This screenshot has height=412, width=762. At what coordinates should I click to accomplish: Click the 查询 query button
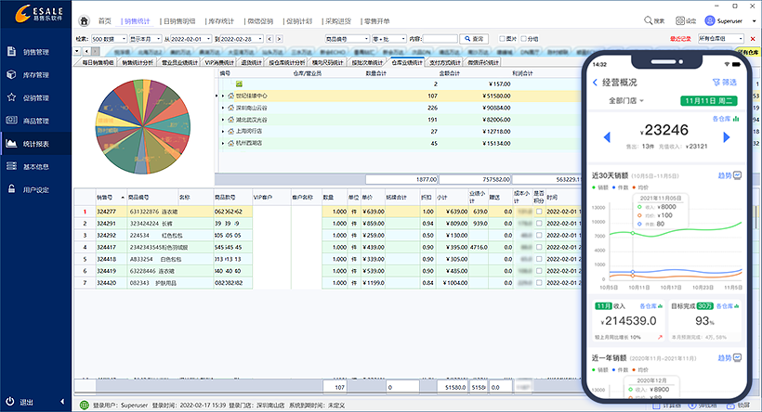(474, 39)
